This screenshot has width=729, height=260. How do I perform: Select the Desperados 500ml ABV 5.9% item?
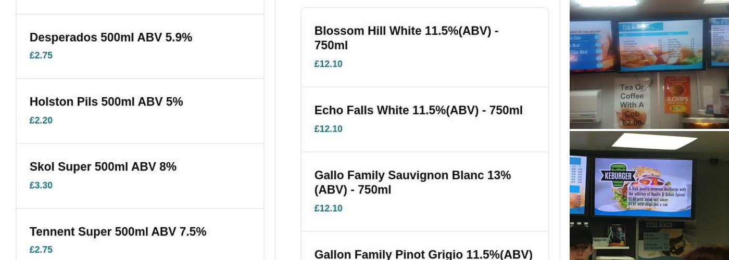pos(111,37)
